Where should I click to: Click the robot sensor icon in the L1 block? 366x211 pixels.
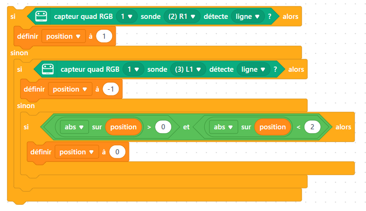coord(47,69)
